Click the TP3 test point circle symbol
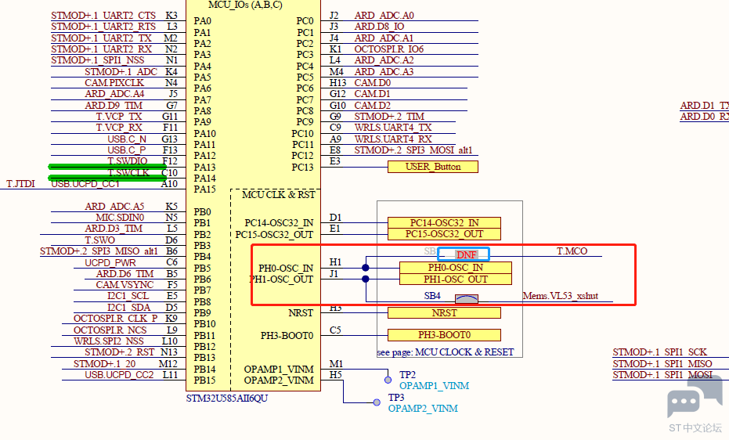Screen dimensions: 729x440 377,402
